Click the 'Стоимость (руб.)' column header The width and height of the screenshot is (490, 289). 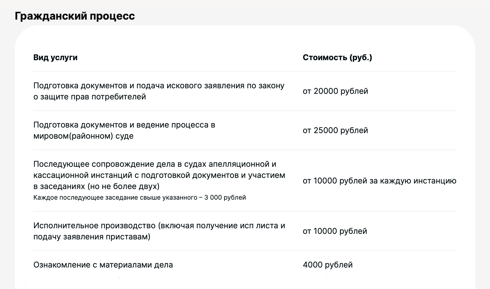pyautogui.click(x=337, y=58)
